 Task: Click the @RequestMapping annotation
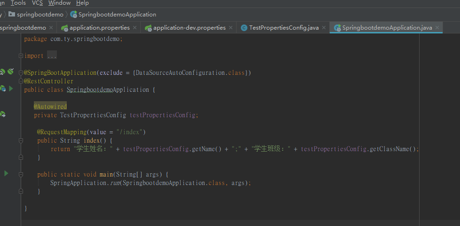pyautogui.click(x=61, y=132)
